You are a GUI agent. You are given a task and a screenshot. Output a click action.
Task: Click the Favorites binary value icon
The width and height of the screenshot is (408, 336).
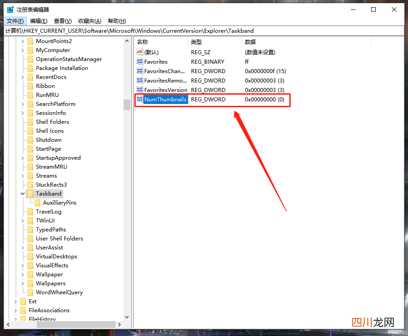(140, 61)
